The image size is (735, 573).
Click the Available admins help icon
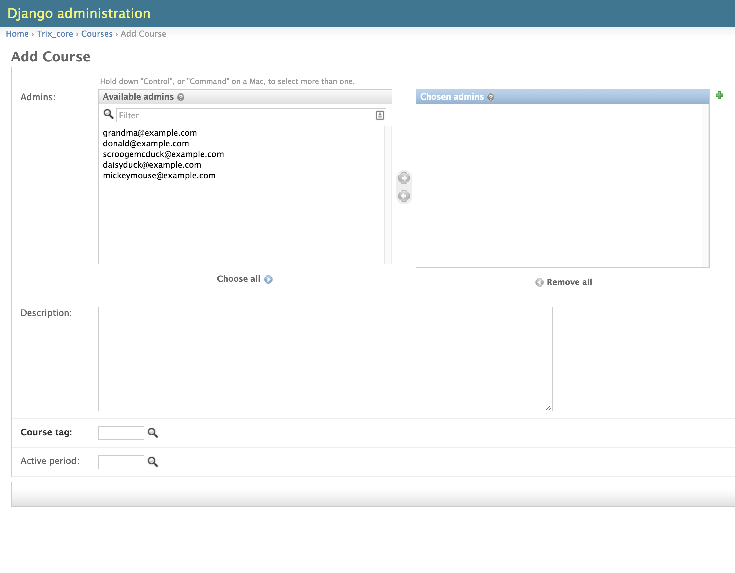pos(181,97)
